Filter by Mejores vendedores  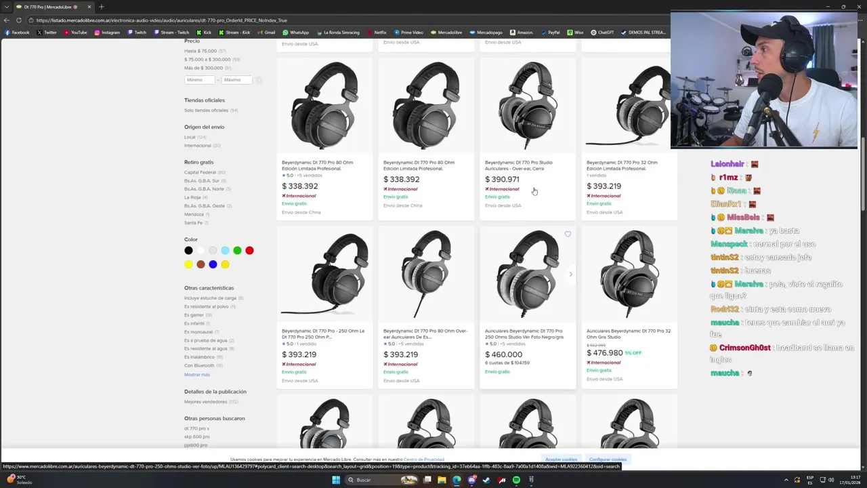211,402
